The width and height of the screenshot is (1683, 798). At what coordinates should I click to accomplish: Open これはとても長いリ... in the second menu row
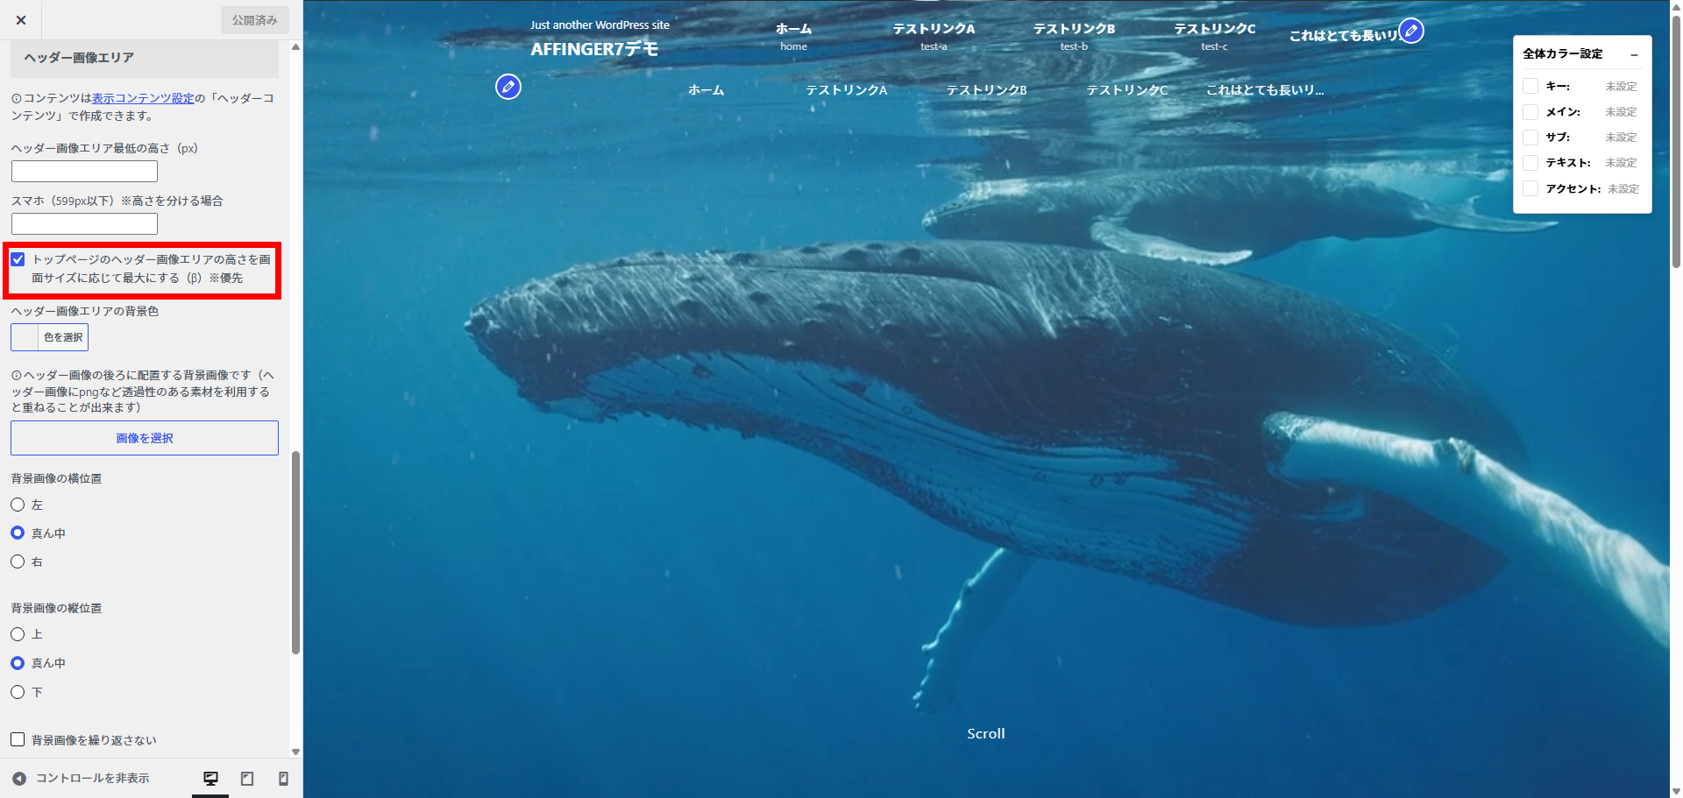[1265, 90]
